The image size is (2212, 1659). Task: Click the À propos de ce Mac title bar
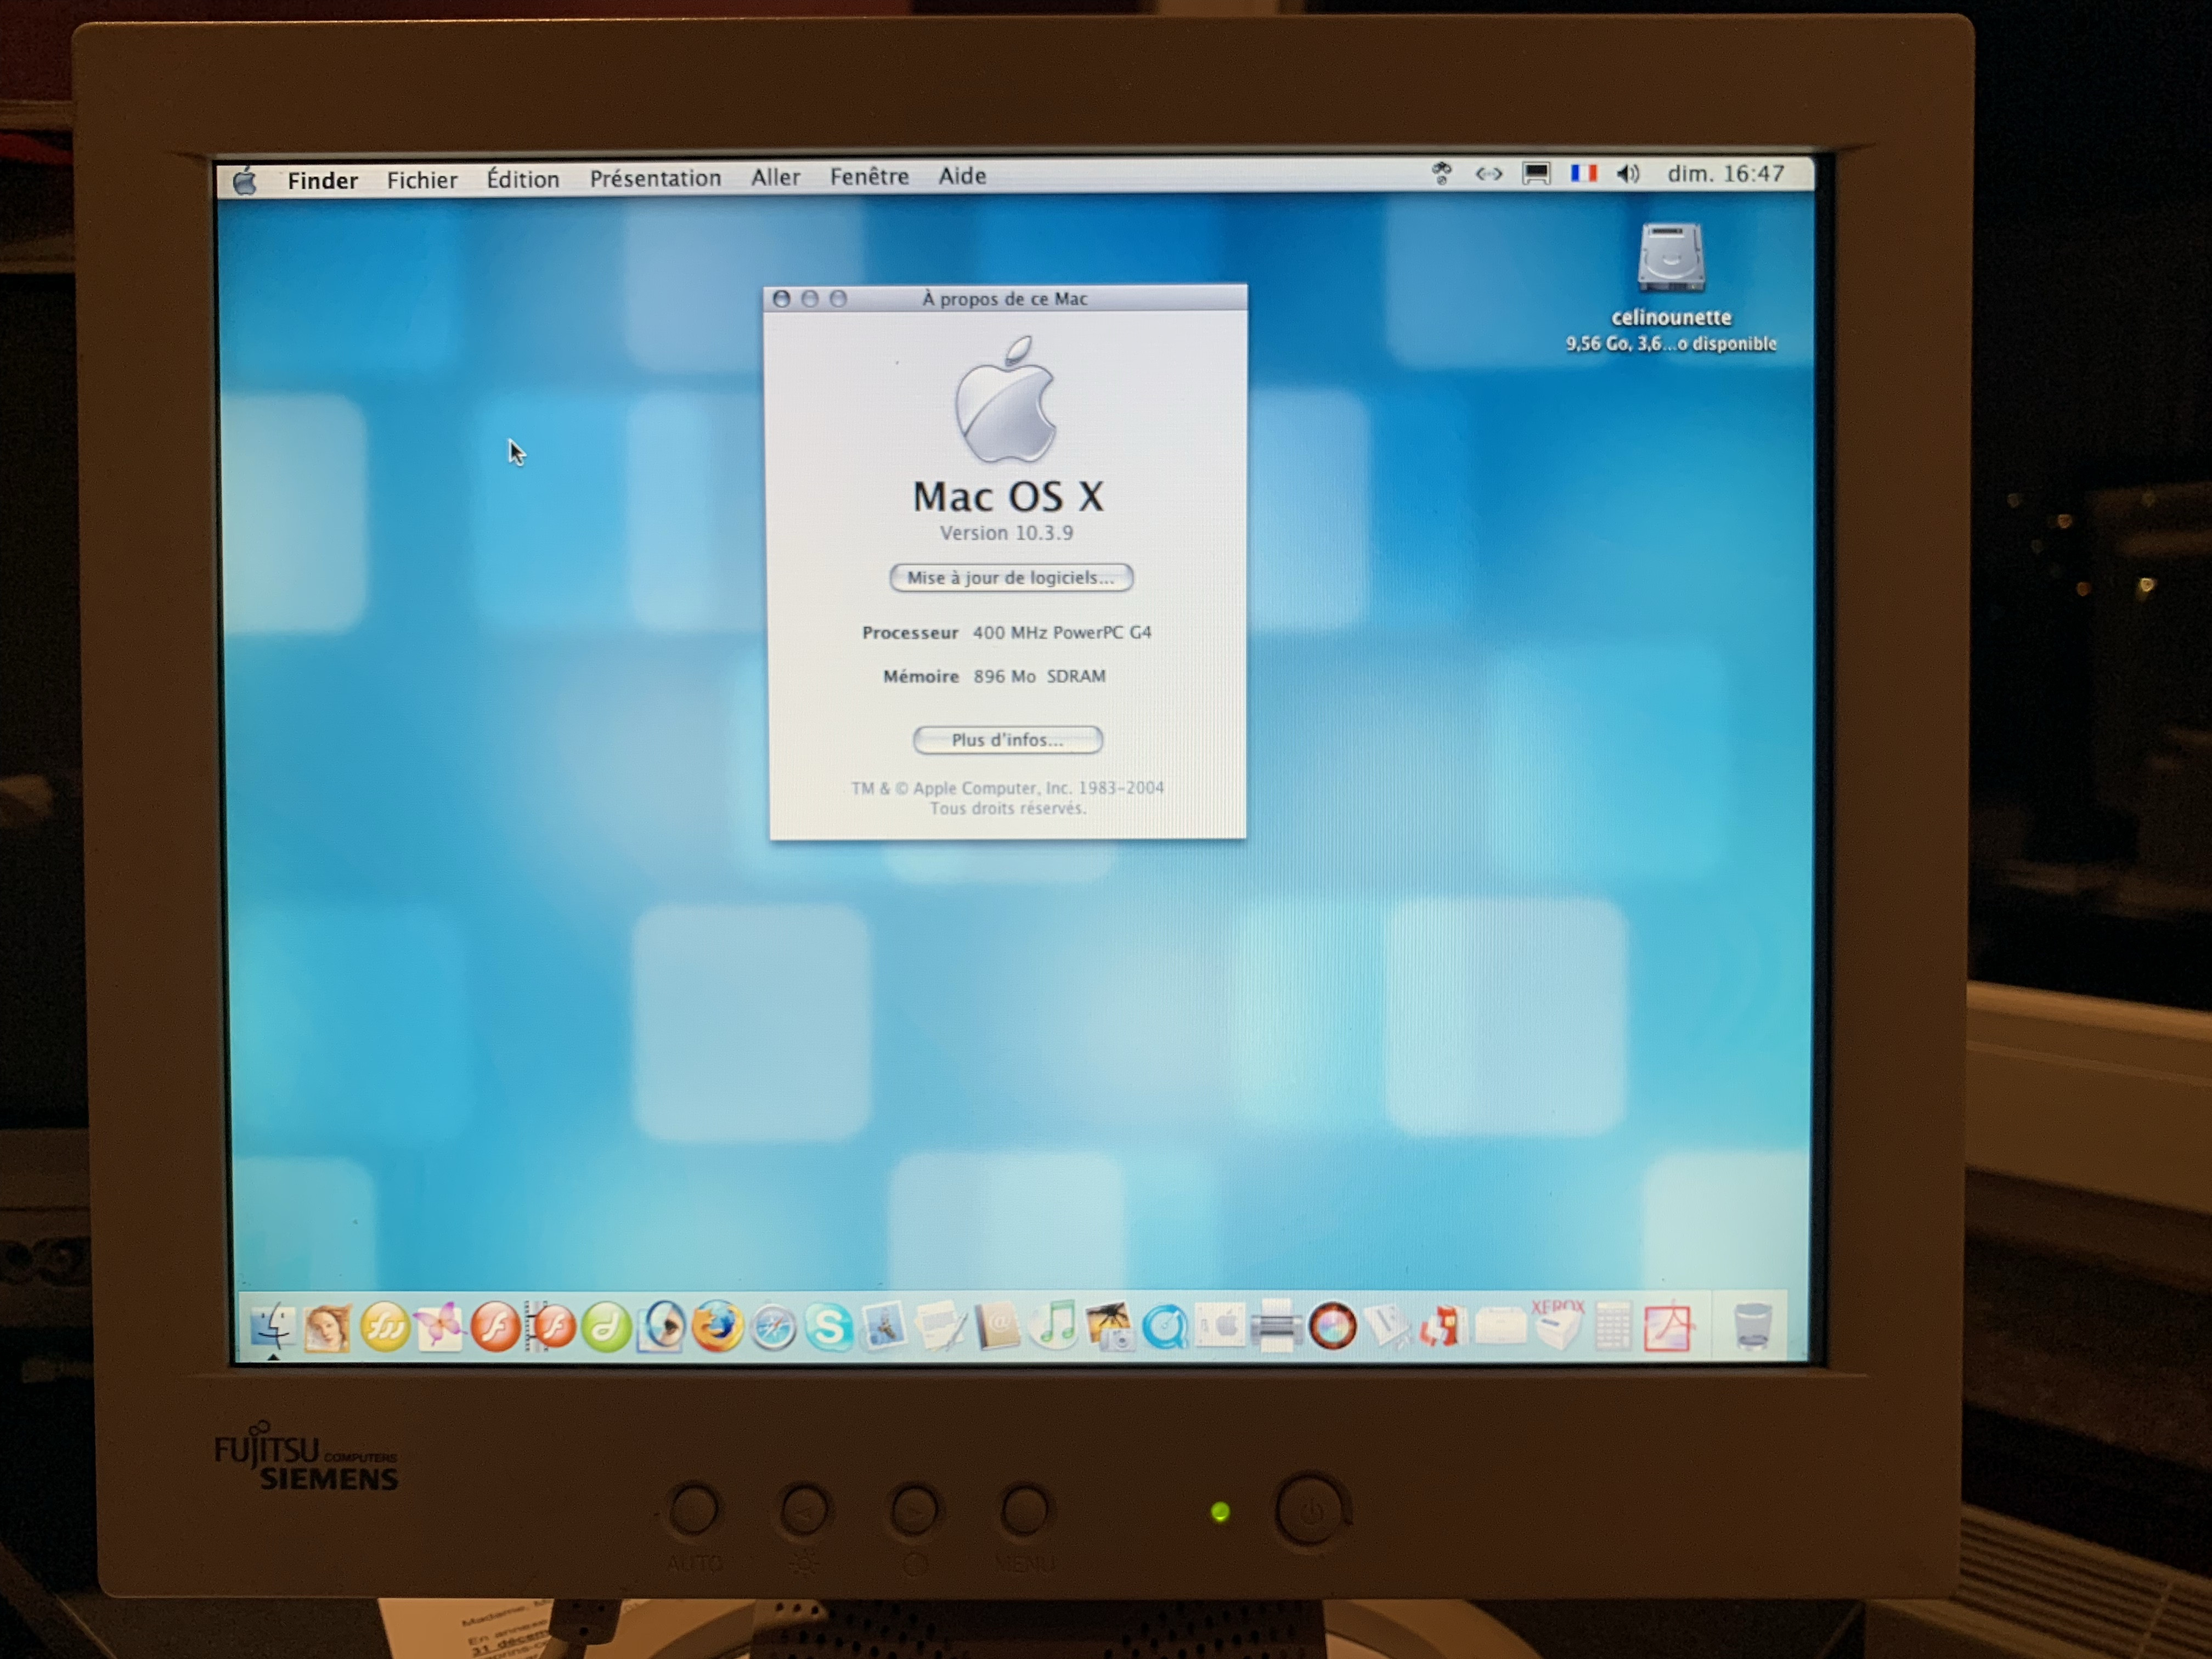pos(1005,298)
